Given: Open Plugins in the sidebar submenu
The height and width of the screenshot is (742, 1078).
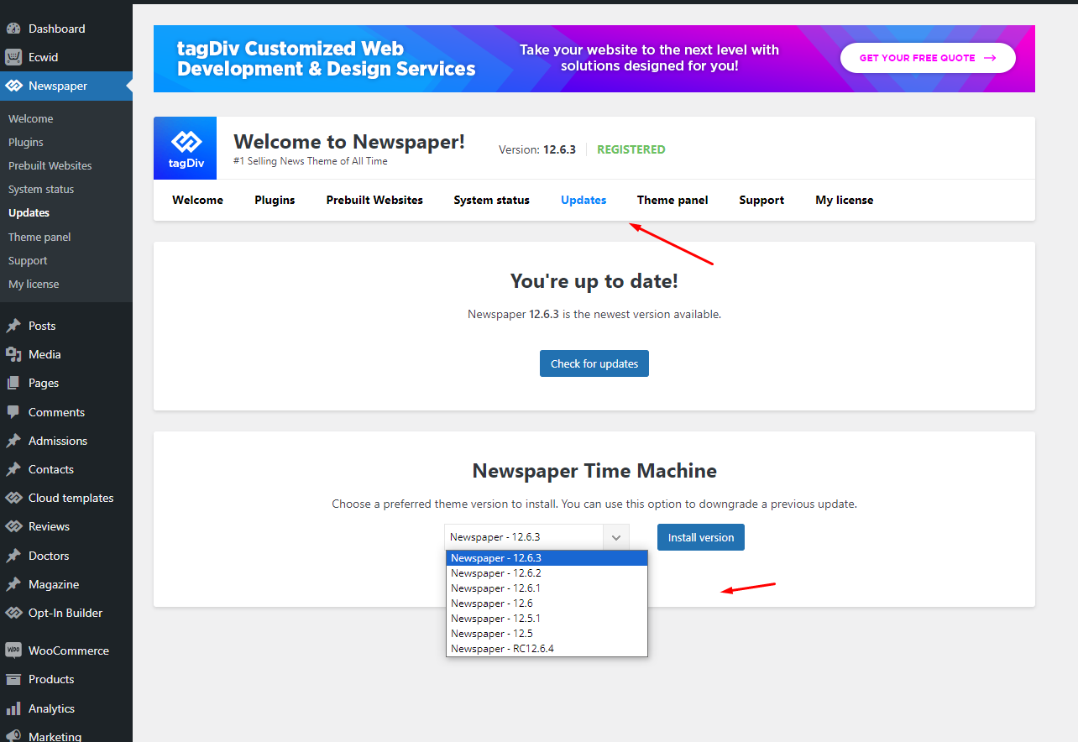Looking at the screenshot, I should click(26, 142).
